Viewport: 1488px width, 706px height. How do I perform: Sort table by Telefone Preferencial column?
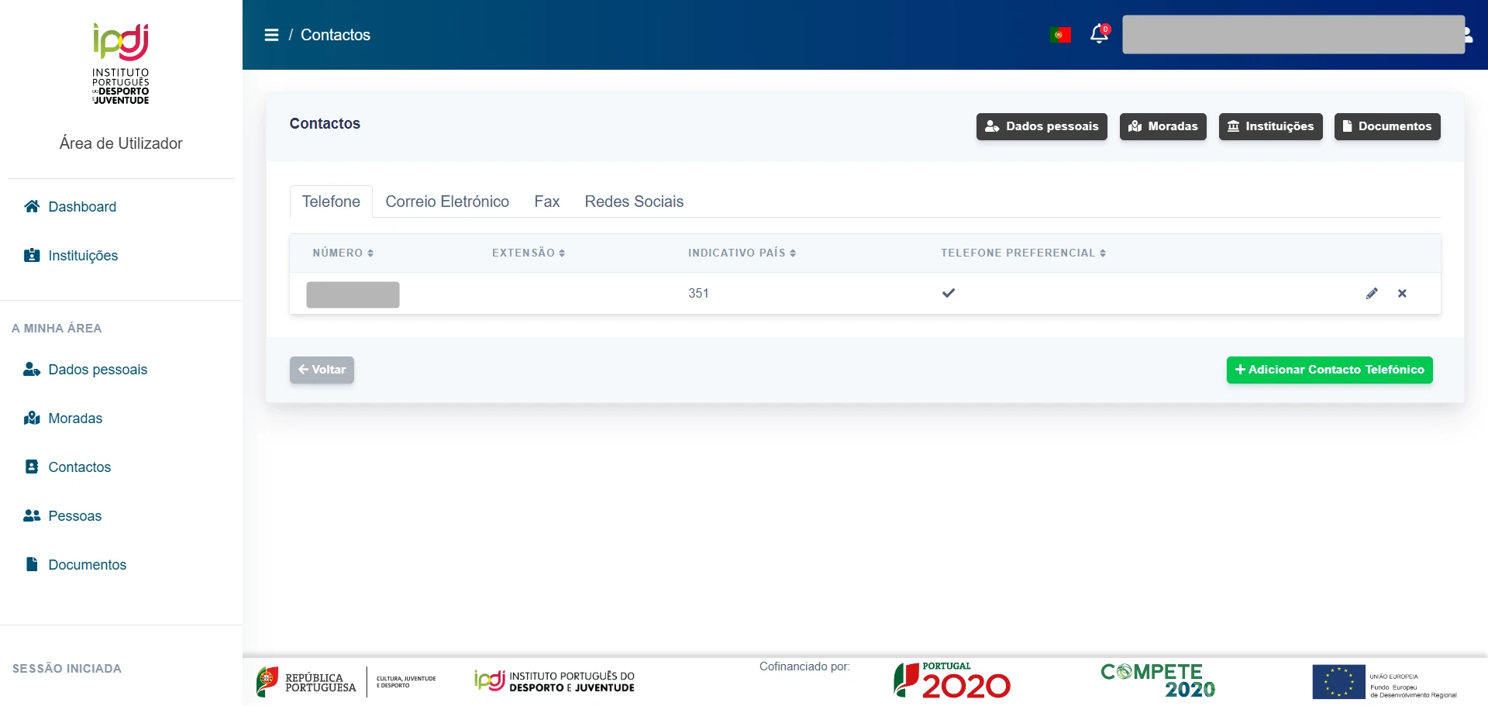click(x=1023, y=253)
